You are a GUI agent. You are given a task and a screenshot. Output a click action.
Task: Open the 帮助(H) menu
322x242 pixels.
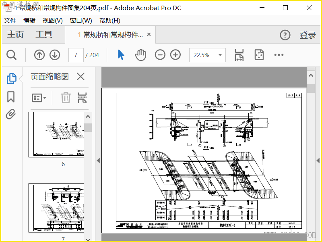[110, 21]
